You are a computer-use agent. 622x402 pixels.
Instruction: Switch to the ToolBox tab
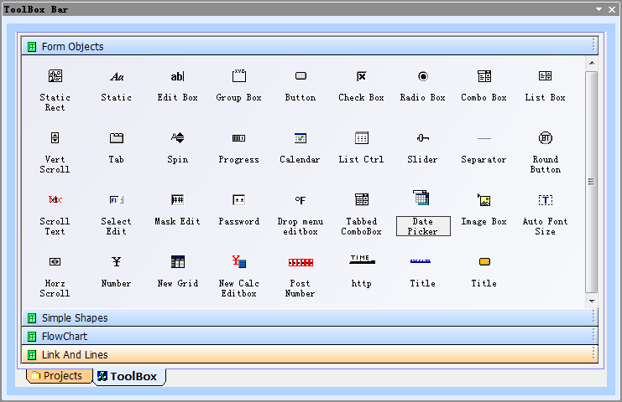tap(128, 377)
